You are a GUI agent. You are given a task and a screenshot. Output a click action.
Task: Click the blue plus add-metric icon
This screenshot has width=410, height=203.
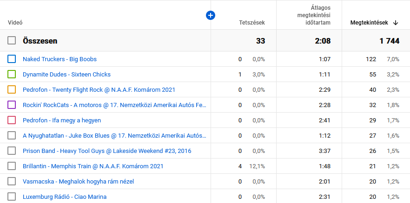[x=210, y=16]
